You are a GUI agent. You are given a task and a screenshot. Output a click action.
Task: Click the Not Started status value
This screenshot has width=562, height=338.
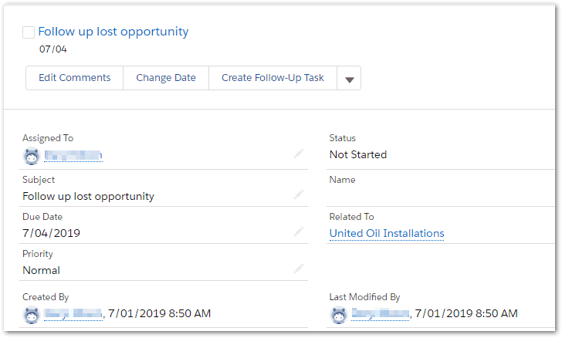[x=358, y=155]
